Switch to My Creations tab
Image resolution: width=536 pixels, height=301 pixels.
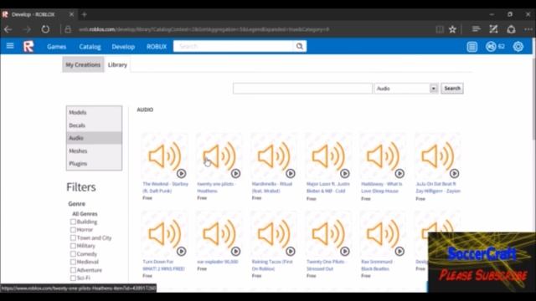pyautogui.click(x=83, y=64)
